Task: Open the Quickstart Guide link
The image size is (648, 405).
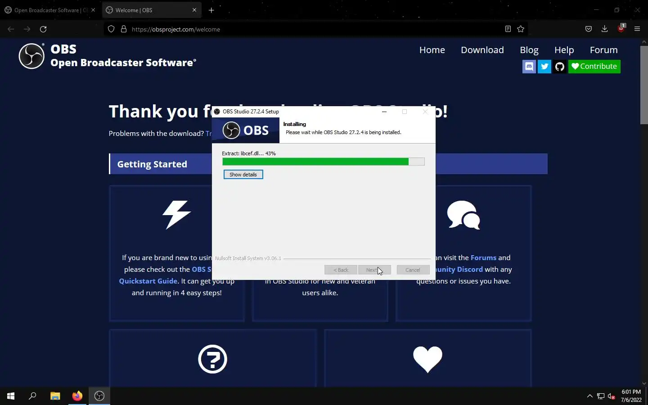Action: point(148,281)
